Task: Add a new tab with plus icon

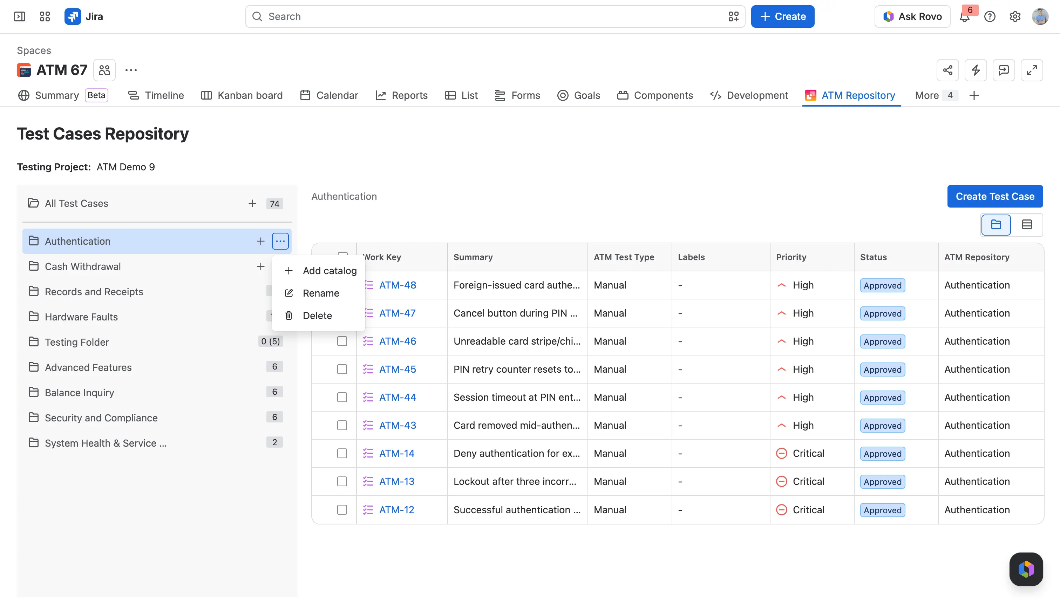Action: pyautogui.click(x=974, y=95)
